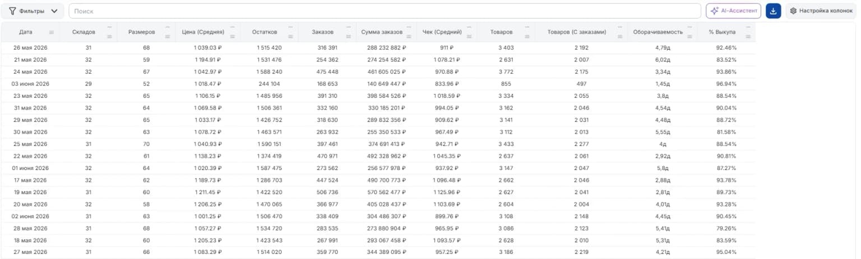Open the % Выкупа column hamburger menu
The height and width of the screenshot is (259, 861).
tap(748, 37)
